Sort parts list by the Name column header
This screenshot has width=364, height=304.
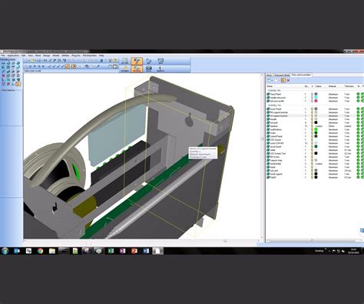coord(270,86)
